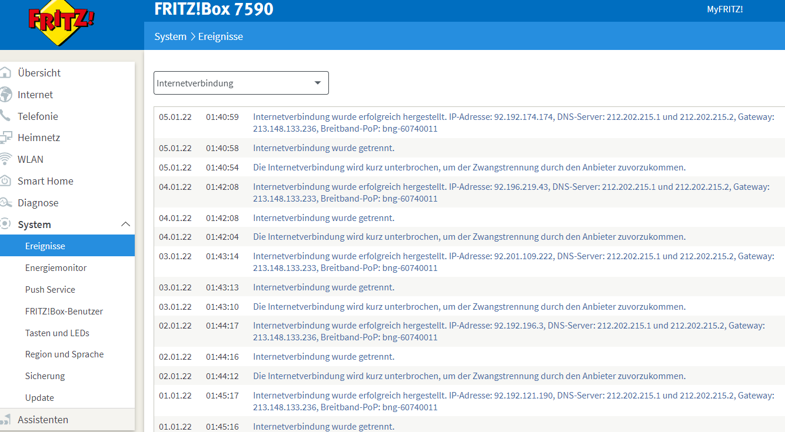Click the entry with IP-Adresse 92.192.196.3
Screen dimensions: 785x432
coord(470,331)
